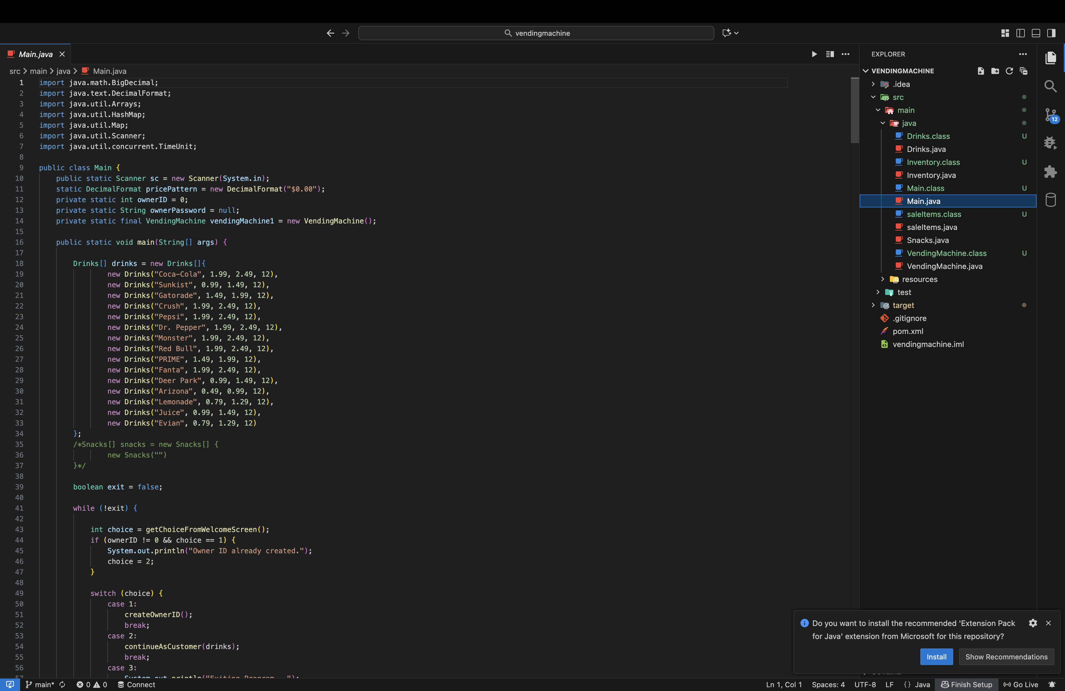
Task: Run the Java file with play icon
Action: click(x=814, y=54)
